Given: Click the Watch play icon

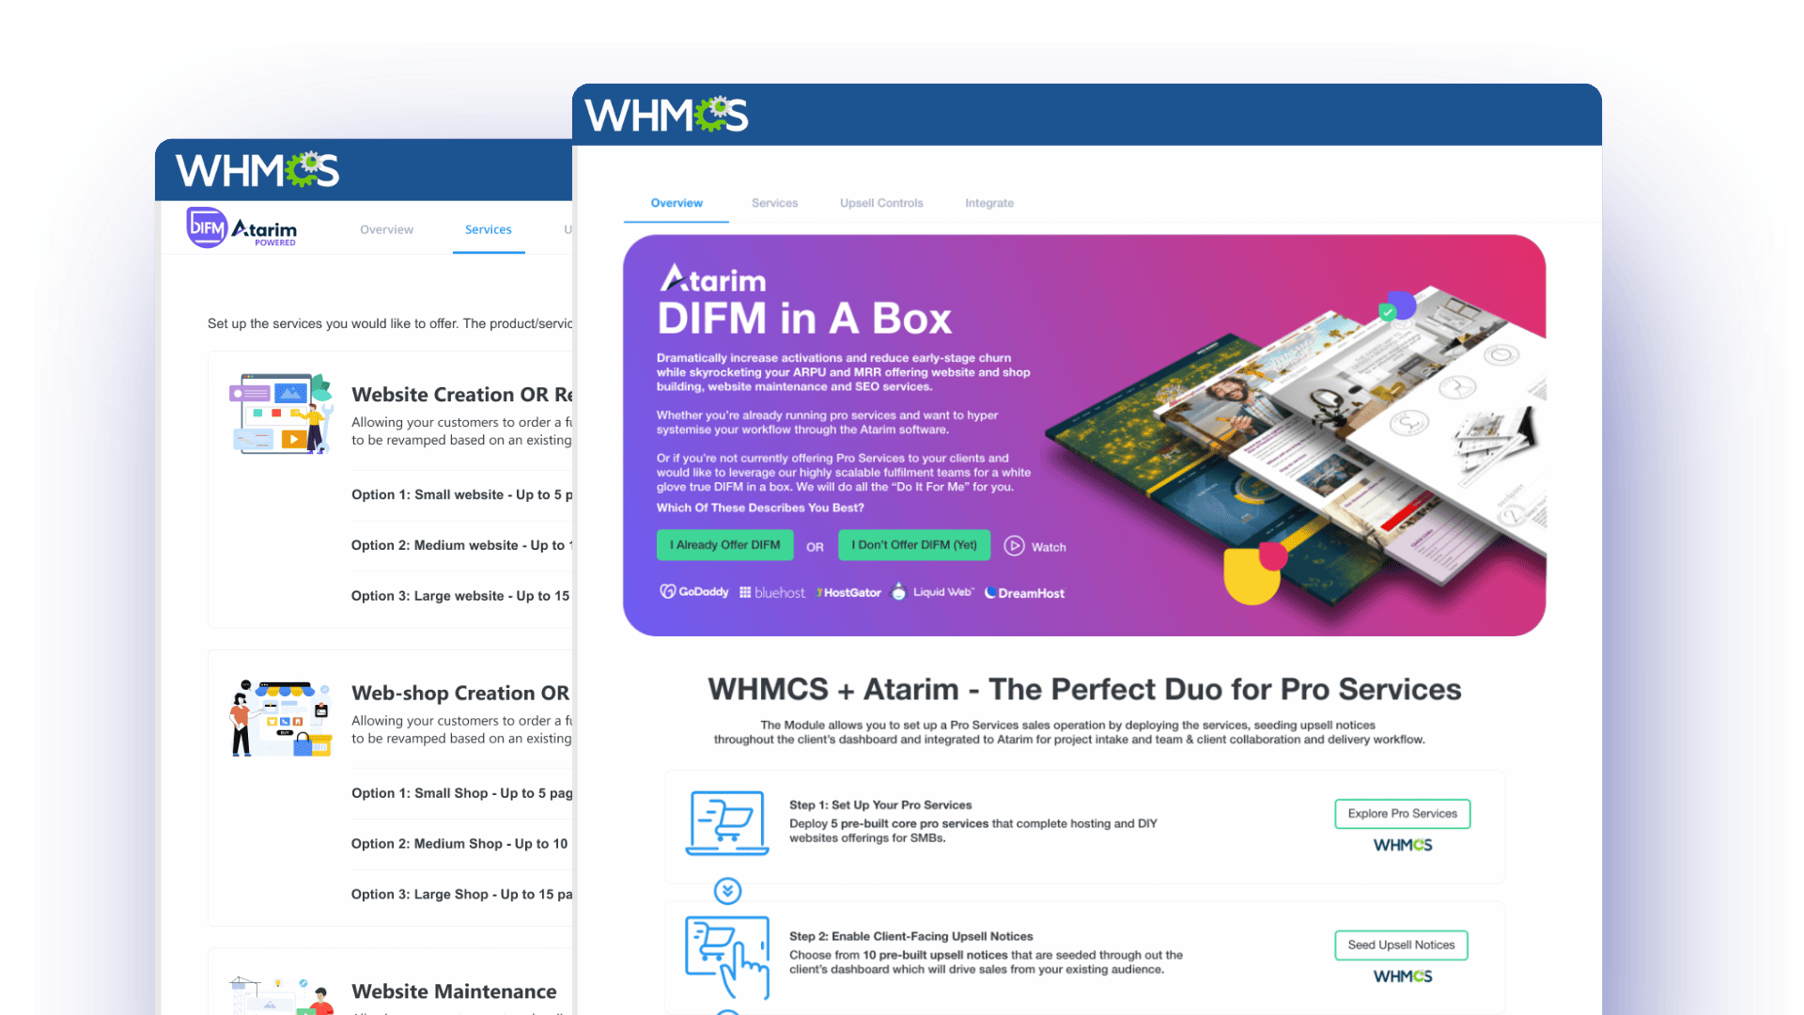Looking at the screenshot, I should (x=1014, y=546).
